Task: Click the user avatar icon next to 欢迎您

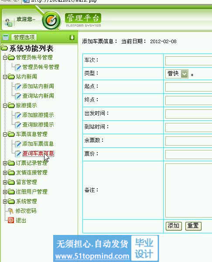Action: tap(8, 22)
